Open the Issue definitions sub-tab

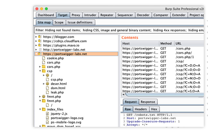pos(80,22)
